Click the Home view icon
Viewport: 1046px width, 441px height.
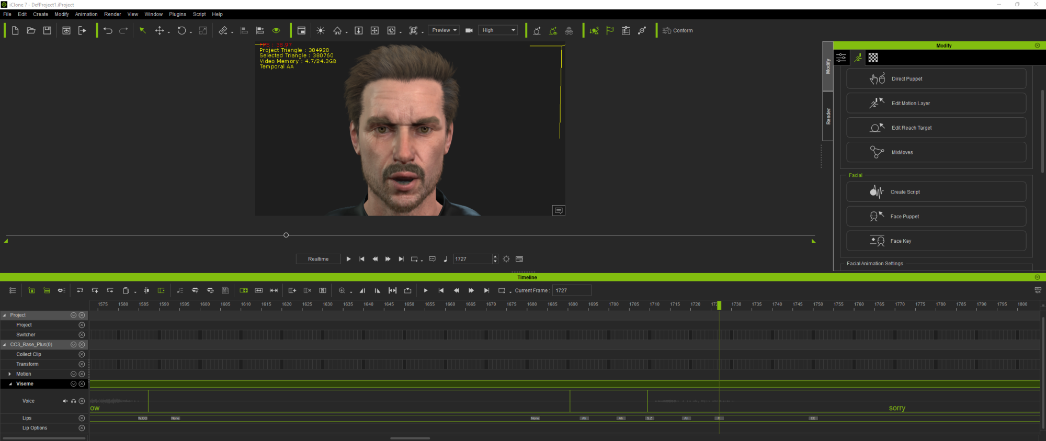(337, 30)
